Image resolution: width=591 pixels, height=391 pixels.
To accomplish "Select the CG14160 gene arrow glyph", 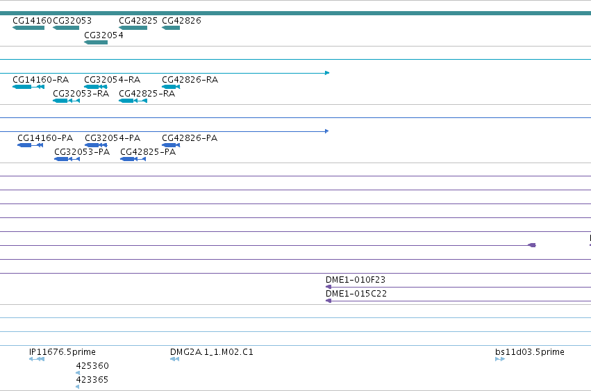I will pos(28,28).
